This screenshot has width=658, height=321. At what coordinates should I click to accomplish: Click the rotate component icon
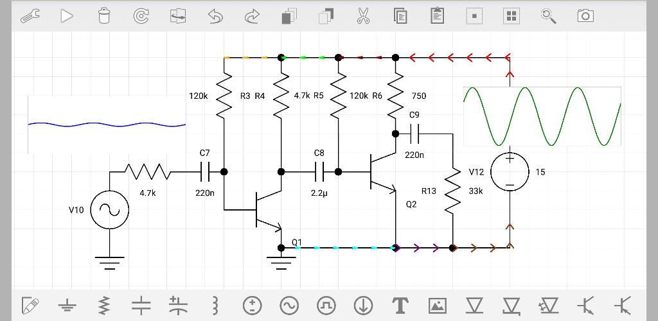[x=141, y=16]
